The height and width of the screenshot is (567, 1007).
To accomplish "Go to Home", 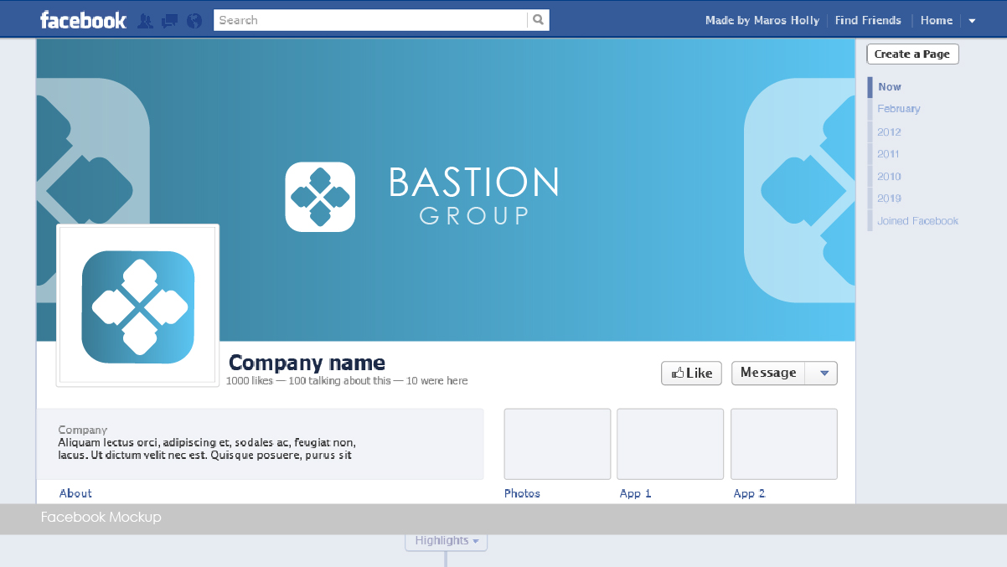I will pos(937,21).
